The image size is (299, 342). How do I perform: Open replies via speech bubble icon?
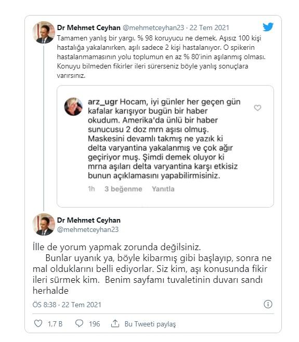(79, 323)
